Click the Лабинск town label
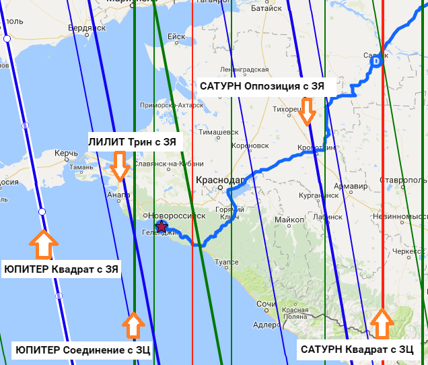This screenshot has width=428, height=365. pyautogui.click(x=328, y=217)
